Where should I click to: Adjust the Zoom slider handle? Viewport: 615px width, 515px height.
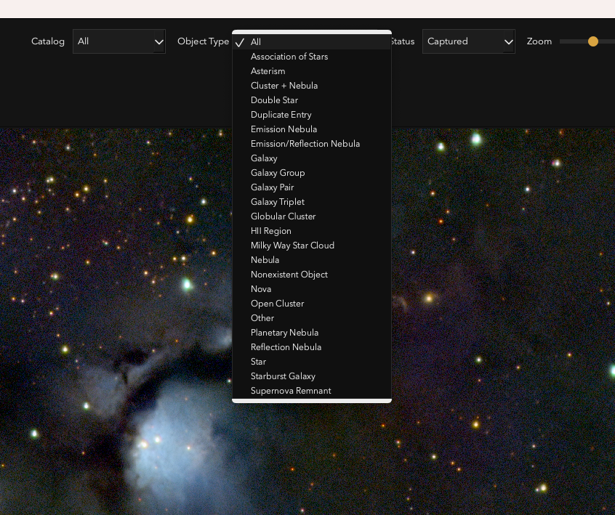click(593, 41)
